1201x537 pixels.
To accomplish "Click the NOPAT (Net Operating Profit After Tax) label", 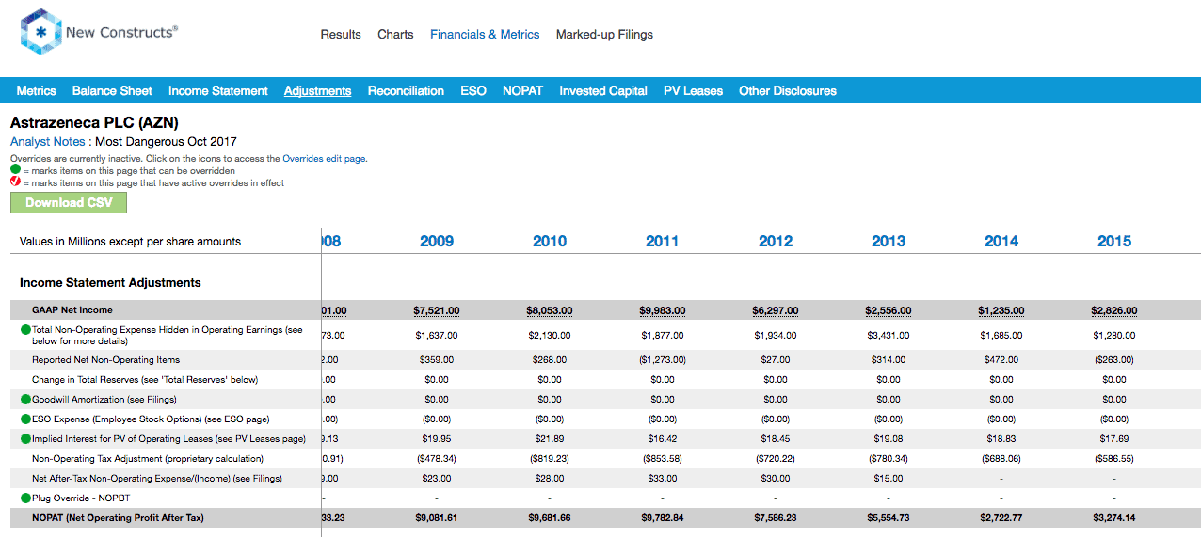I will coord(118,518).
